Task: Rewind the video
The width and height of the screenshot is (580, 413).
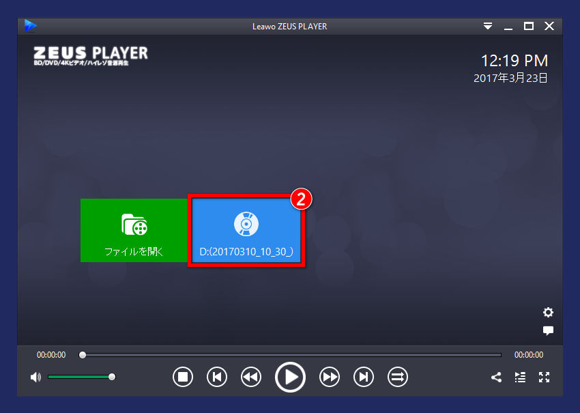Action: click(251, 376)
